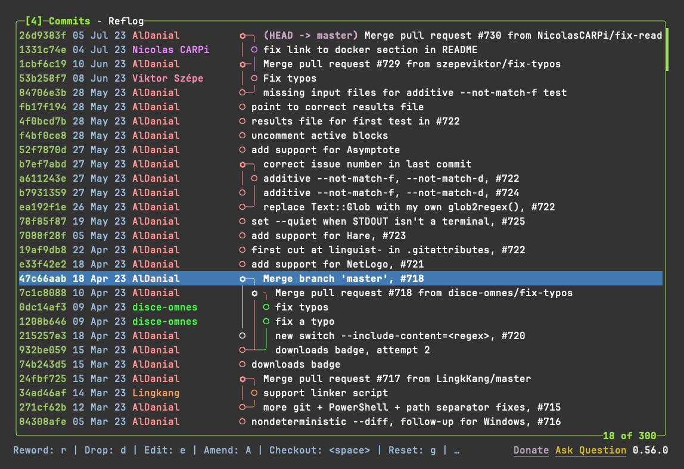Select commit 34ad46af support linker script
684x469 pixels.
click(341, 393)
